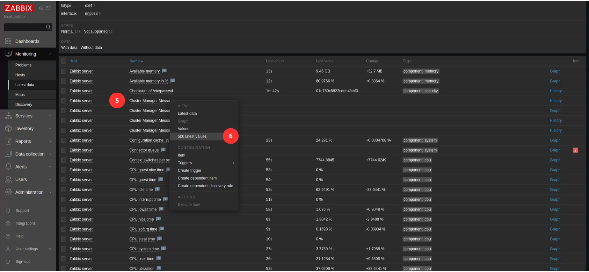Click into the sidebar search field

point(25,27)
